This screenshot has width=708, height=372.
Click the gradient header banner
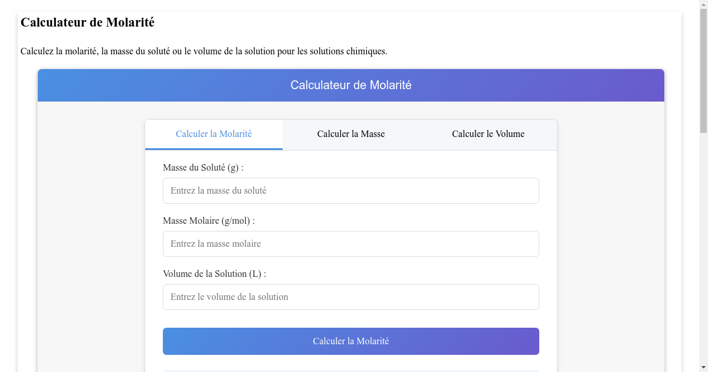pyautogui.click(x=350, y=85)
